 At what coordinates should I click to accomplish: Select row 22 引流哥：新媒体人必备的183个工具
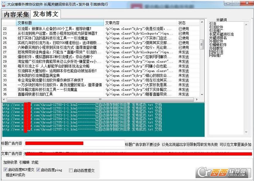point(101,29)
